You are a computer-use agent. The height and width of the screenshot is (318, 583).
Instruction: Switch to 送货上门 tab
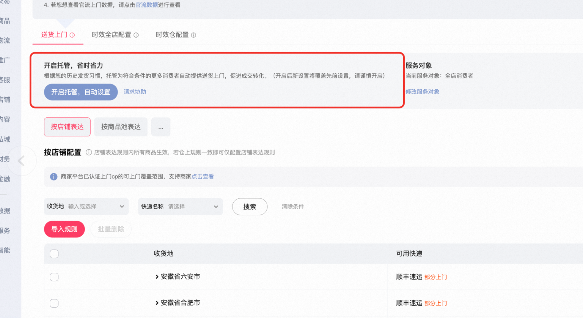(x=54, y=35)
